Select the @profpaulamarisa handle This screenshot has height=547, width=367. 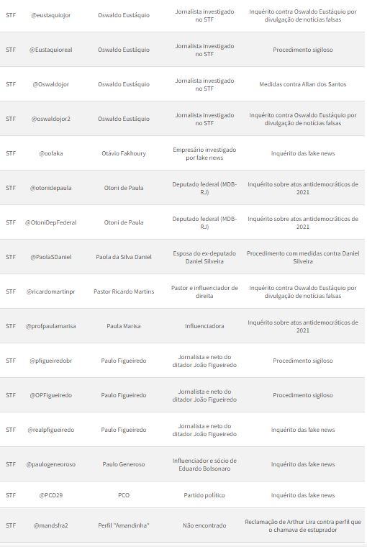pyautogui.click(x=51, y=326)
